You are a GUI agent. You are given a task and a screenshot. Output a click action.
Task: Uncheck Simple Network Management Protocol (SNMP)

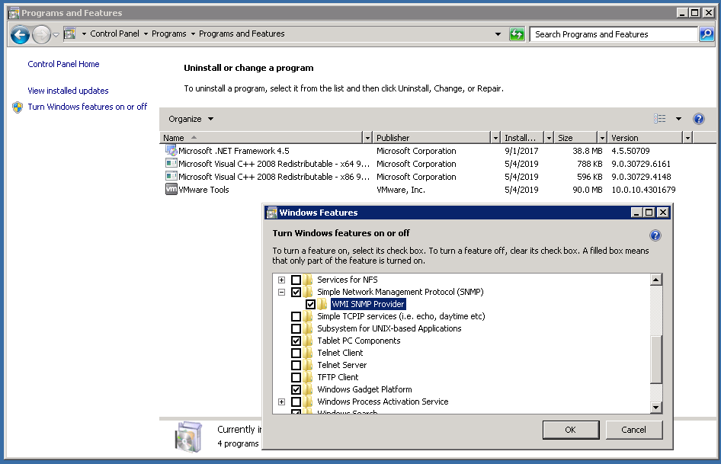point(296,292)
